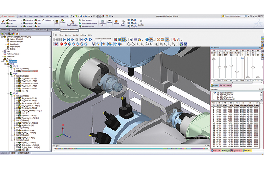Open the GCode dropdown arrow
The height and width of the screenshot is (169, 264).
point(109,27)
